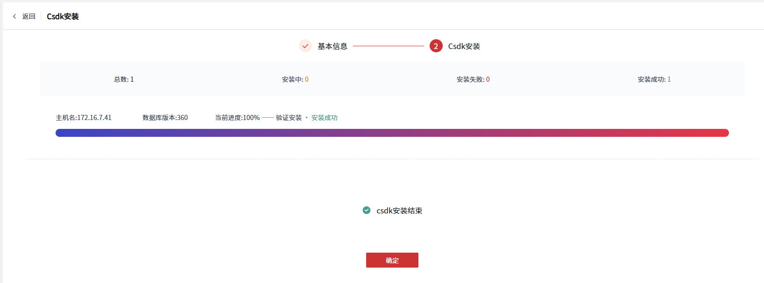Click the 返回 link text

point(29,16)
